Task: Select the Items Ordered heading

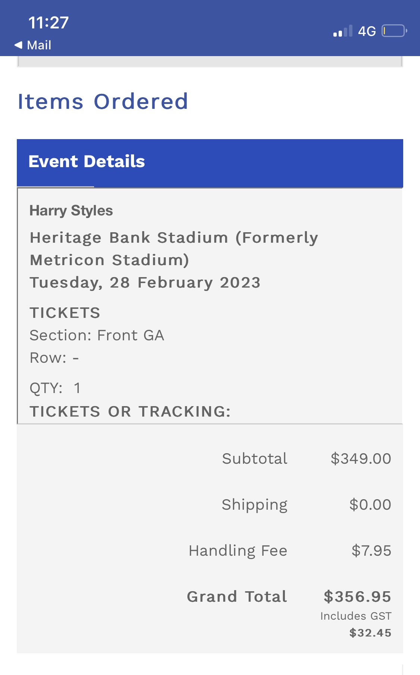Action: [103, 101]
